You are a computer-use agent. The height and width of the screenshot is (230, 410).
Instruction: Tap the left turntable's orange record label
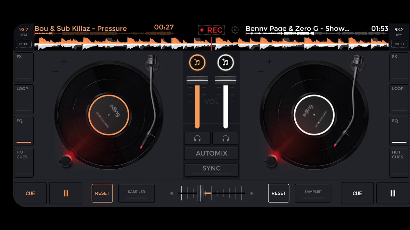click(109, 115)
